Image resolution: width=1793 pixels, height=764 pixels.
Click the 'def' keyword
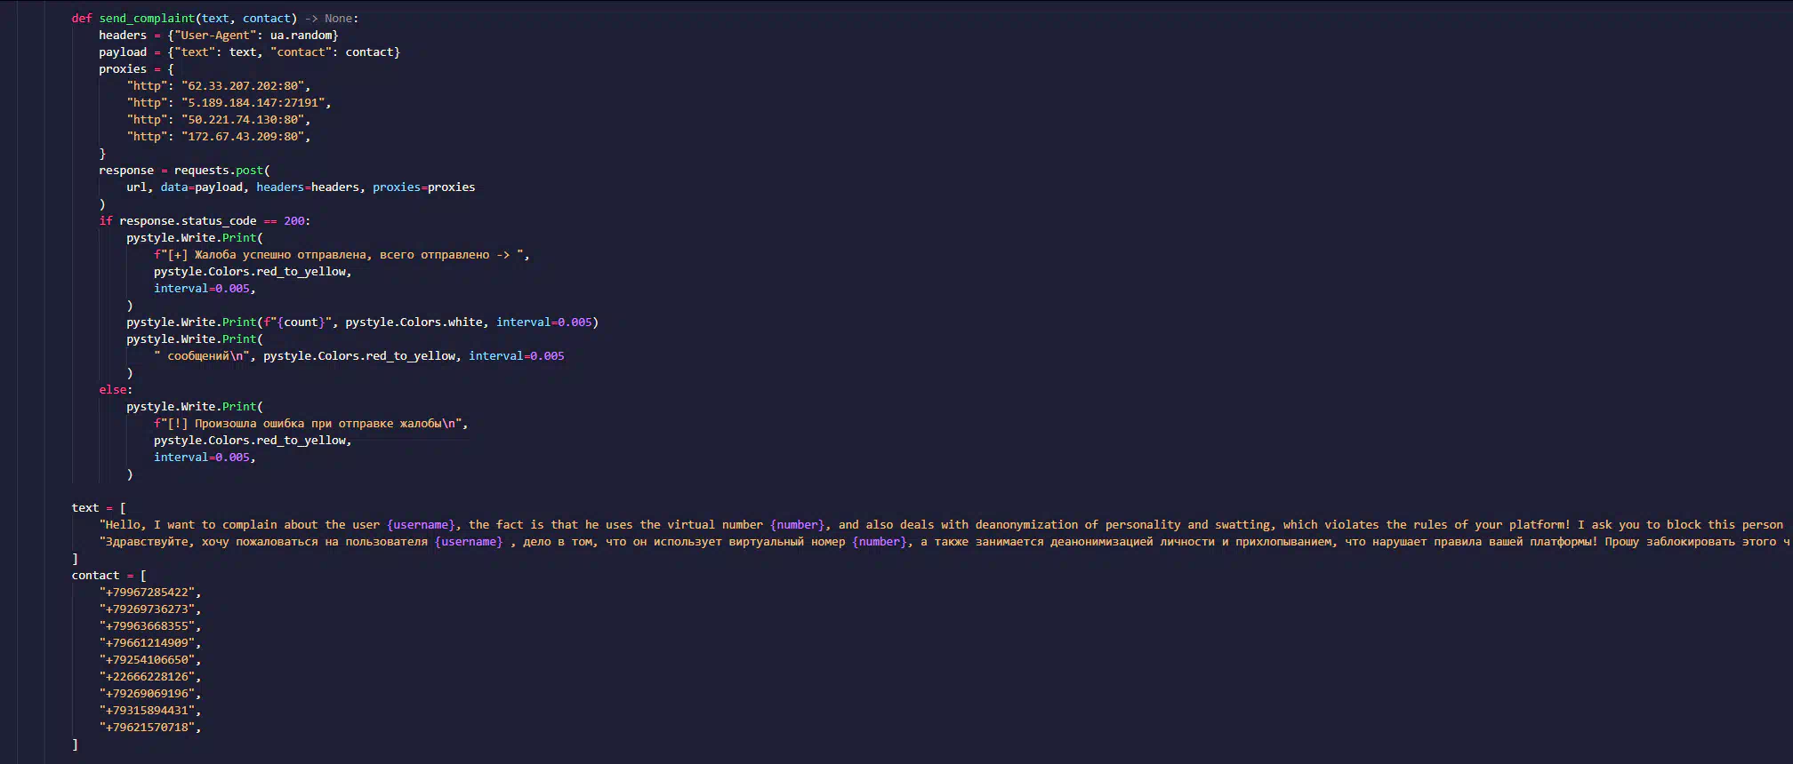click(82, 19)
